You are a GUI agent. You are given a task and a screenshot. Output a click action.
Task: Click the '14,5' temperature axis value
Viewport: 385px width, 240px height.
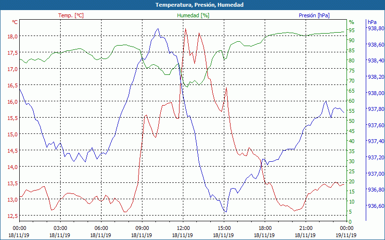13,151
